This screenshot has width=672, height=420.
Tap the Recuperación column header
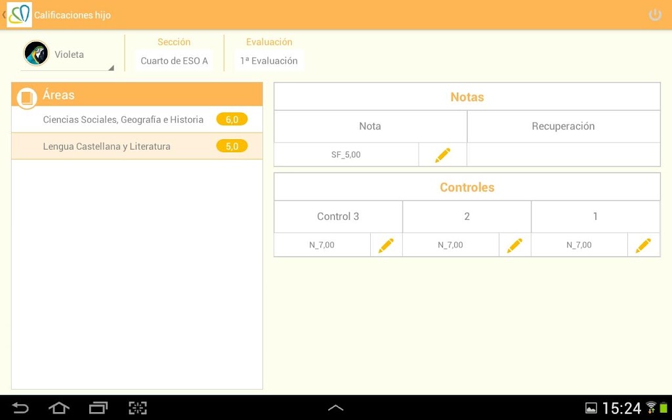(563, 127)
